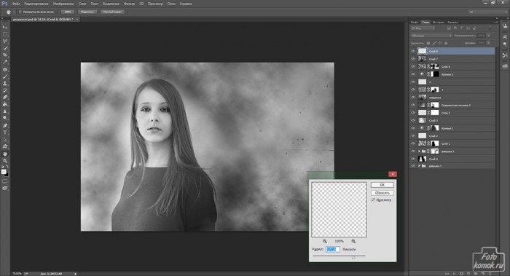Lock transparent pixels icon in Layers panel
Screen dimensions: 510x276
click(x=428, y=43)
